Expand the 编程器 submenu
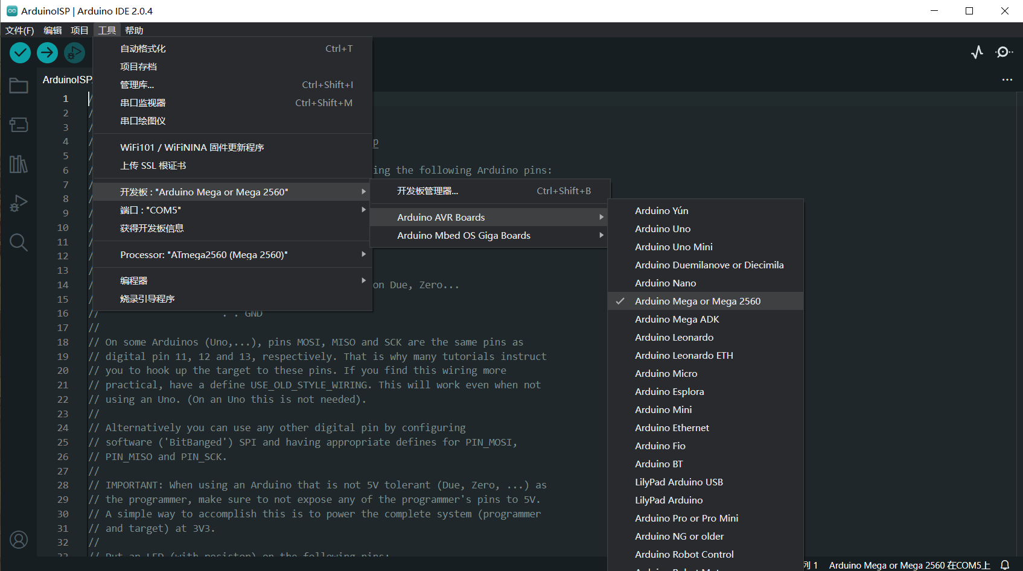Viewport: 1023px width, 571px height. click(232, 280)
